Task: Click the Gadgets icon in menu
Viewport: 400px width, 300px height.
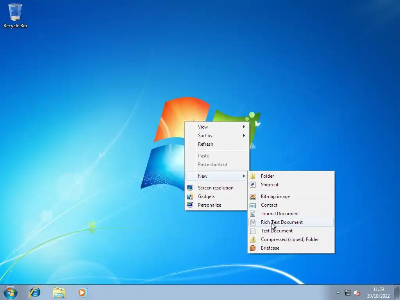Action: 190,197
